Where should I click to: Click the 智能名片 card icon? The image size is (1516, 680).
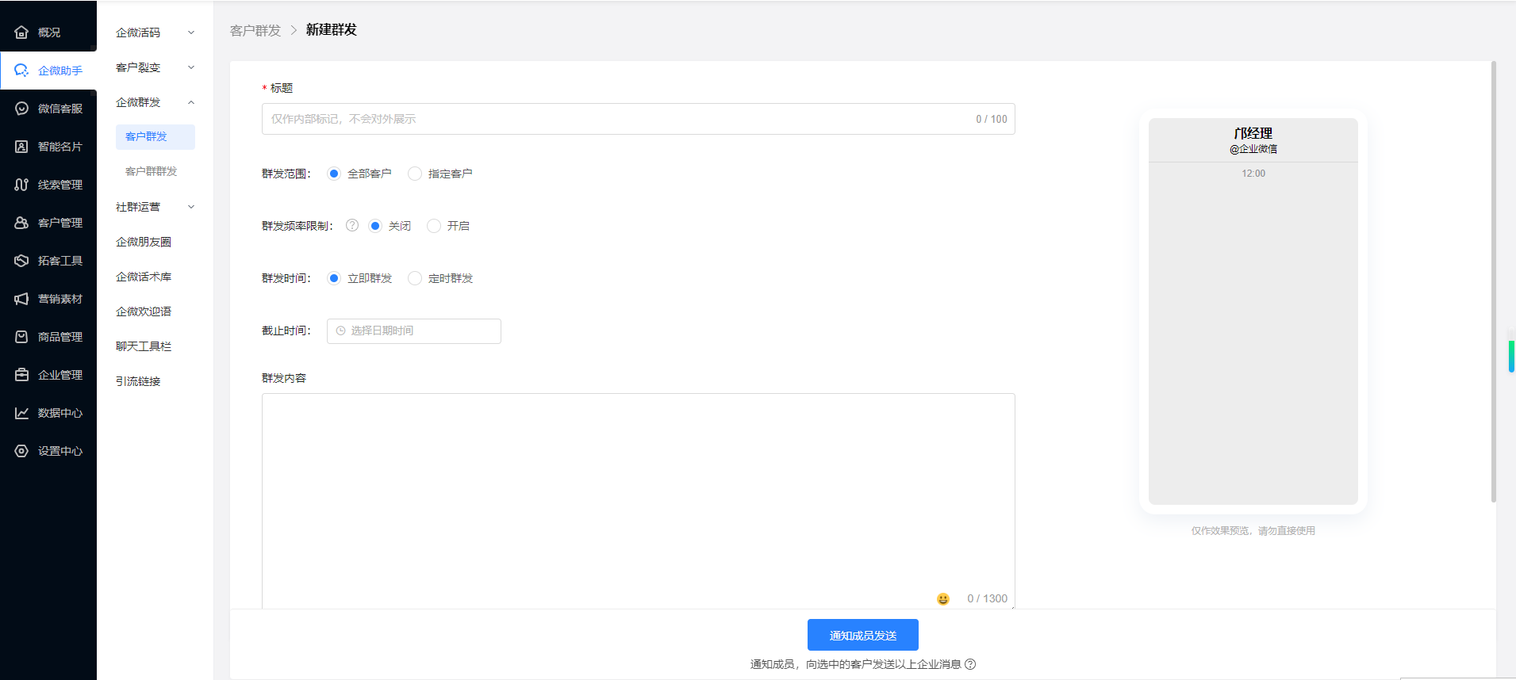click(21, 147)
